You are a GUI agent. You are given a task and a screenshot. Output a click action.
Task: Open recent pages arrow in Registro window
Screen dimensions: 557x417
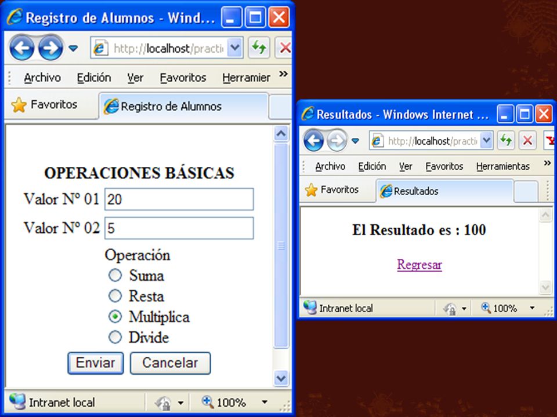73,48
